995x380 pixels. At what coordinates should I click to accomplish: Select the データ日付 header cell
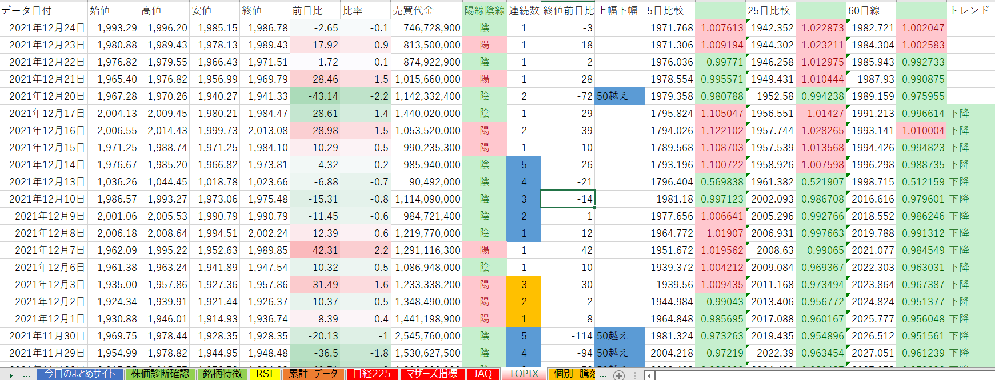click(43, 10)
